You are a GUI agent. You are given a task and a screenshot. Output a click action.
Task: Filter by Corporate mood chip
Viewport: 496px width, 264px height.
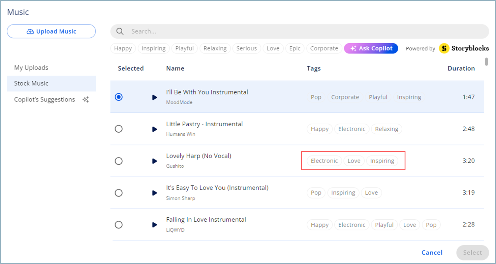[324, 48]
